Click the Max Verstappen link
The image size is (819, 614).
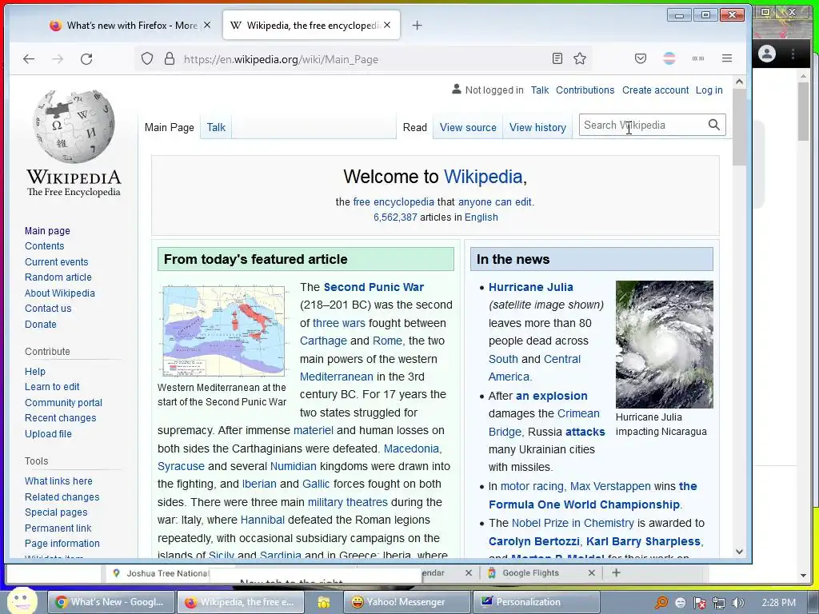click(610, 487)
